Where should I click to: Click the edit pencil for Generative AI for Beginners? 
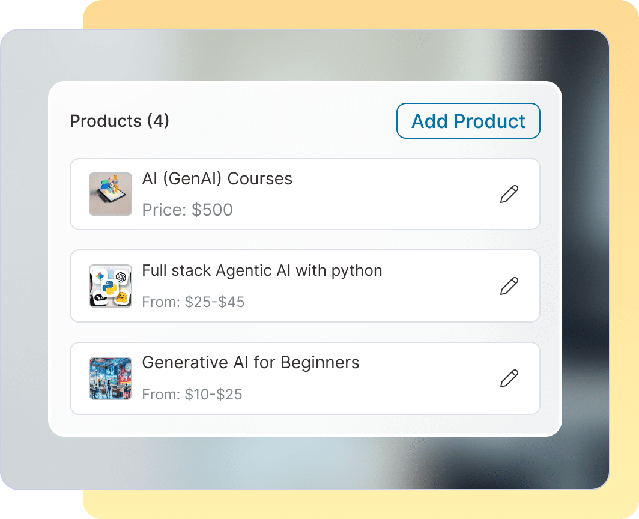(x=509, y=378)
